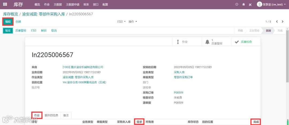289x125 pixels.
Task: Sort by 所有者 column header
Action: [150, 122]
